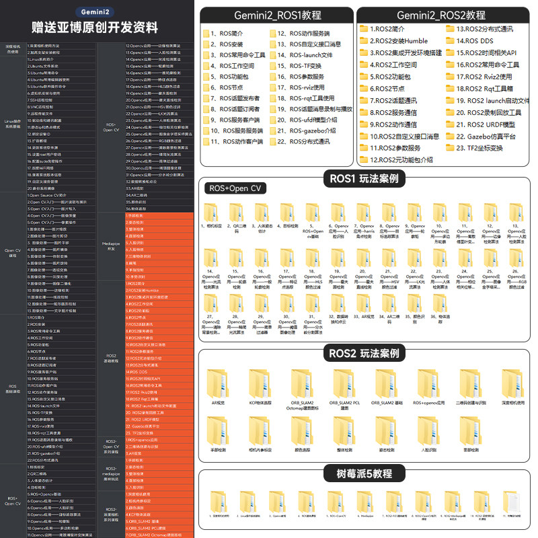Click '7、ROS话题发布者' text
This screenshot has width=538, height=538.
pos(235,98)
